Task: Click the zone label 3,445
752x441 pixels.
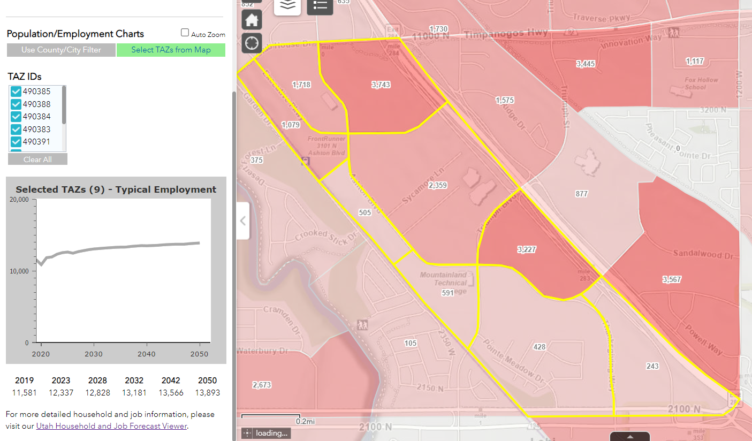Action: (x=586, y=64)
